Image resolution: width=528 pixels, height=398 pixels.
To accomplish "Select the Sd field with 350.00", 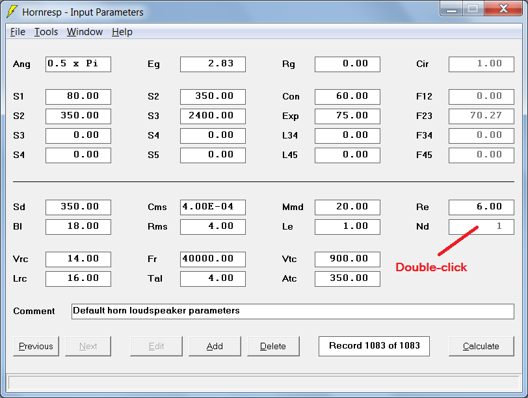I will 78,207.
